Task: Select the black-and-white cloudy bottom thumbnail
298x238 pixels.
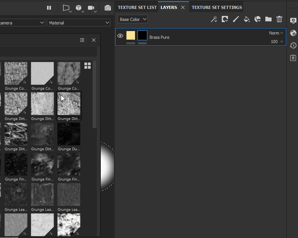Action: [x=69, y=225]
